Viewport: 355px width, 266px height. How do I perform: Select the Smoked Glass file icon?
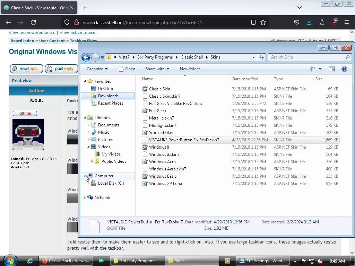click(145, 133)
